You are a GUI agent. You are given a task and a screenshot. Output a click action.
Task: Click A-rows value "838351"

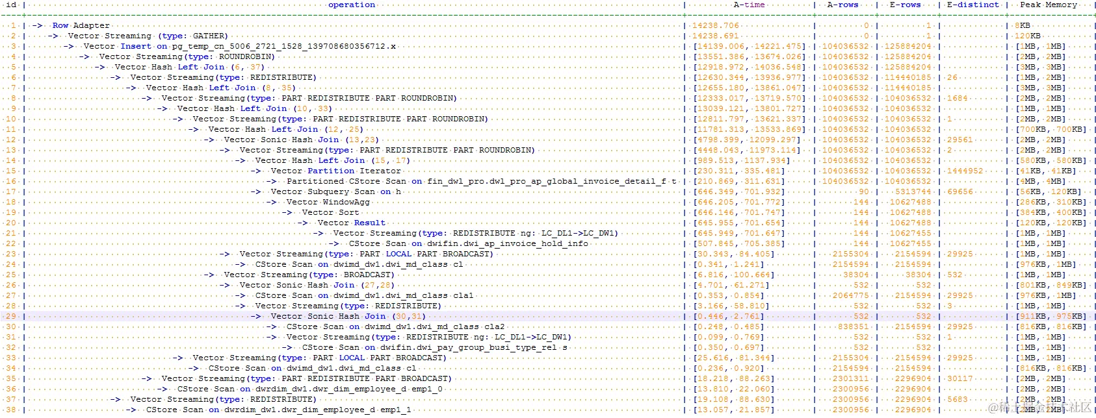click(x=853, y=326)
